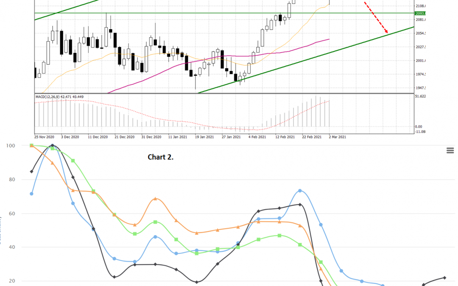The image size is (458, 286).
Task: Click the 1974 price axis value
Action: point(421,75)
